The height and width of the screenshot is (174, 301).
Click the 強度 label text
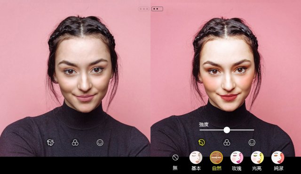point(204,124)
